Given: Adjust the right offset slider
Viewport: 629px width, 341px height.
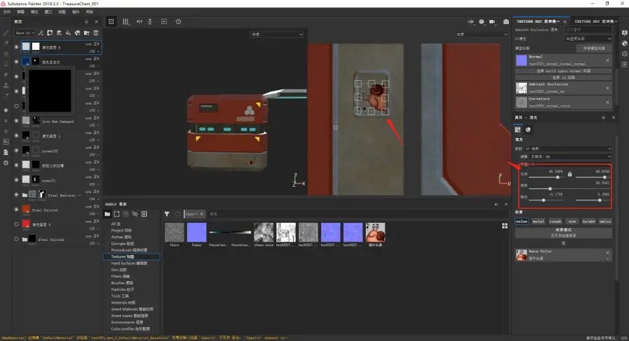Looking at the screenshot, I should point(600,200).
